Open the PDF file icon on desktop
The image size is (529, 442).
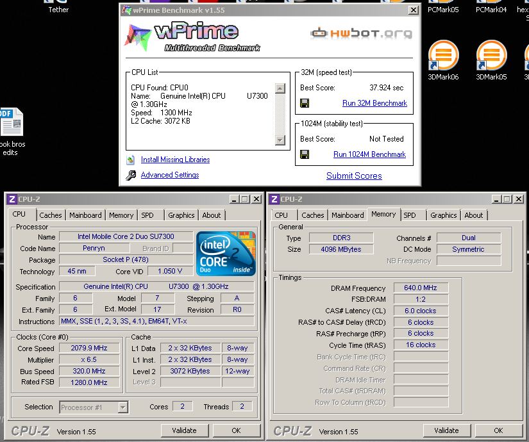click(11, 122)
